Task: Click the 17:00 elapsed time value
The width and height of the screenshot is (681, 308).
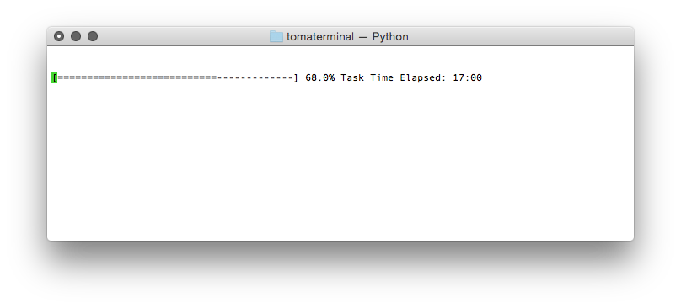Action: tap(467, 77)
